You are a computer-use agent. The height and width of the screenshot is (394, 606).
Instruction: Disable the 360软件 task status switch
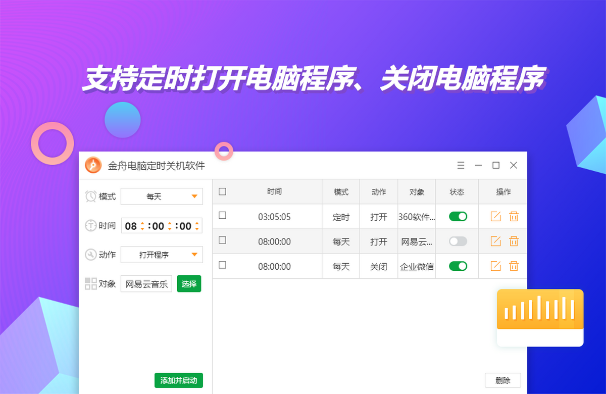458,217
